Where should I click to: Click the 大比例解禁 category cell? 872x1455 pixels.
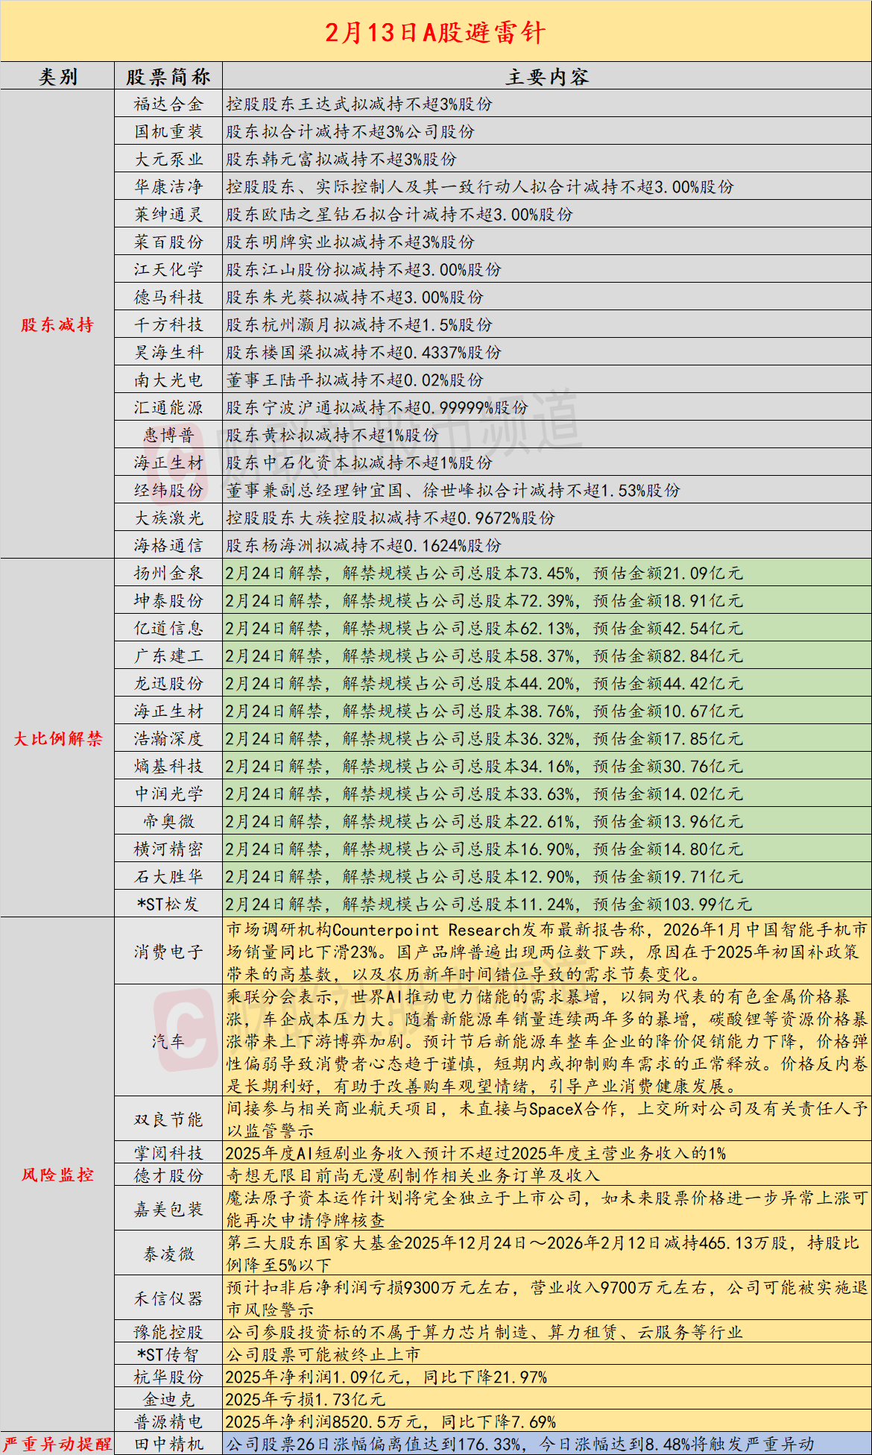click(57, 738)
